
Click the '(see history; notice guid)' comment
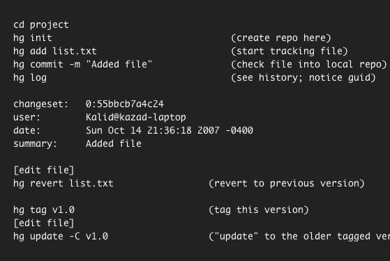(x=303, y=78)
